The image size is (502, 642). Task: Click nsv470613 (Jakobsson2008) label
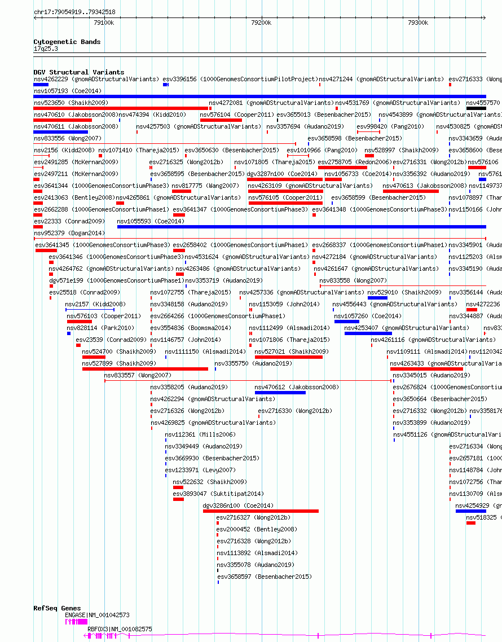pos(425,186)
